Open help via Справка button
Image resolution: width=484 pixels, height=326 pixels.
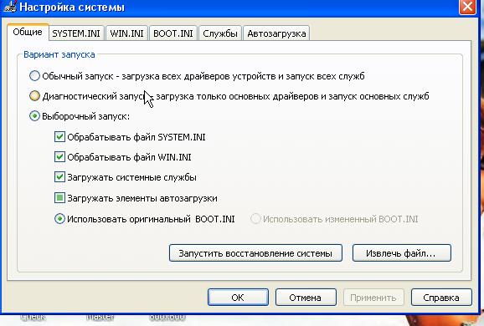[x=441, y=298]
